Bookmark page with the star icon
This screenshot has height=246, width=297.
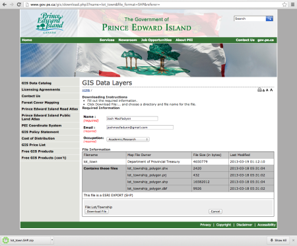[x=284, y=5]
